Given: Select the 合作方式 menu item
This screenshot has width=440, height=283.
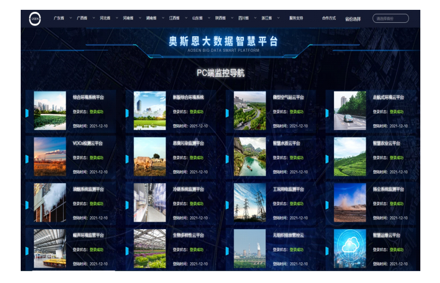Looking at the screenshot, I should pyautogui.click(x=329, y=18).
